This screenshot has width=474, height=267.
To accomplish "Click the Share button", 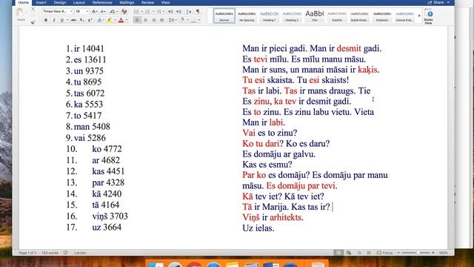I will coord(435,2).
